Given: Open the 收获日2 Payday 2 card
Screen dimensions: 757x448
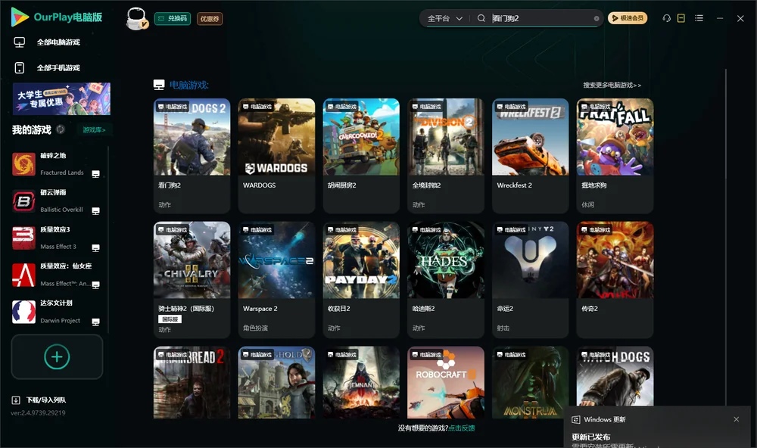Looking at the screenshot, I should pos(361,279).
